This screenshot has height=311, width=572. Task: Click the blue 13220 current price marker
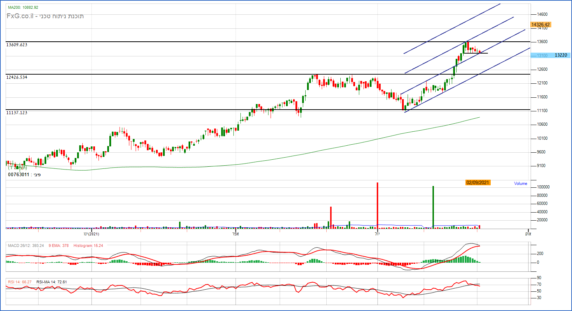(x=560, y=55)
